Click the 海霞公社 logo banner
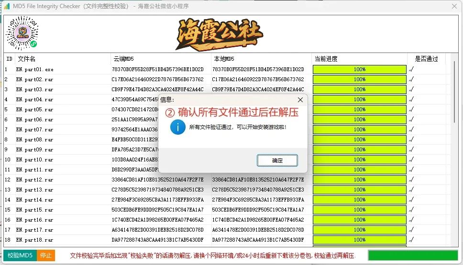The width and height of the screenshot is (463, 265). [x=219, y=34]
